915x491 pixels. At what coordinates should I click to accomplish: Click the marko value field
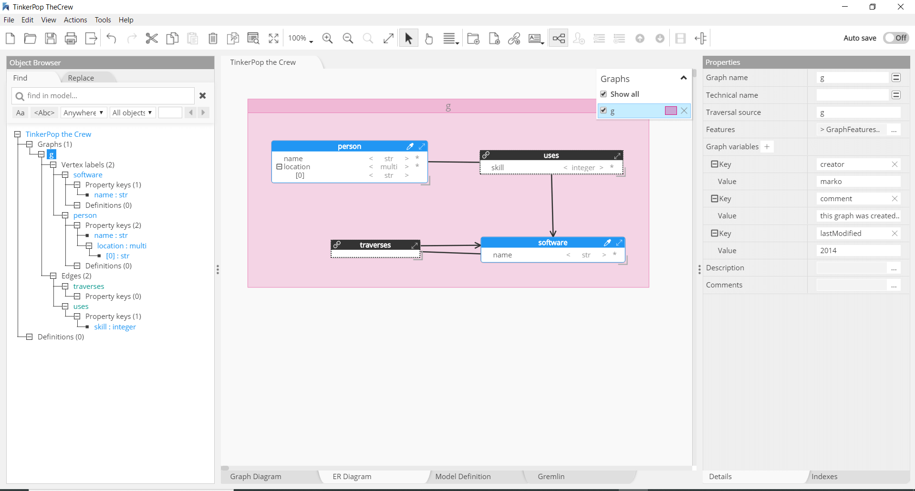pyautogui.click(x=858, y=182)
